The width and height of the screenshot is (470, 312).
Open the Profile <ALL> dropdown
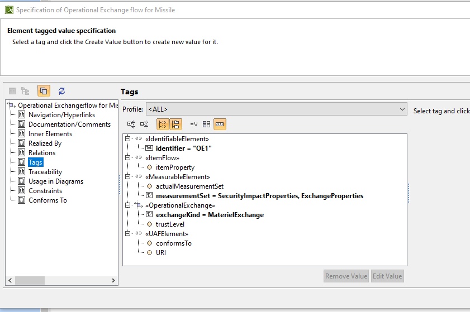click(x=276, y=109)
